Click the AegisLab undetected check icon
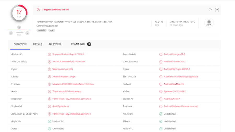 (x=49, y=121)
